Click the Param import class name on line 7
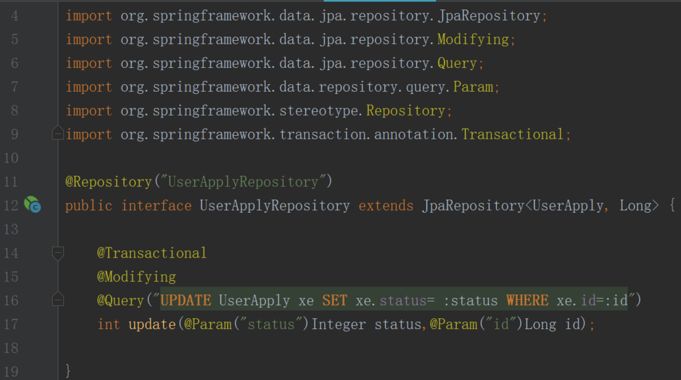Image resolution: width=681 pixels, height=380 pixels. (473, 87)
